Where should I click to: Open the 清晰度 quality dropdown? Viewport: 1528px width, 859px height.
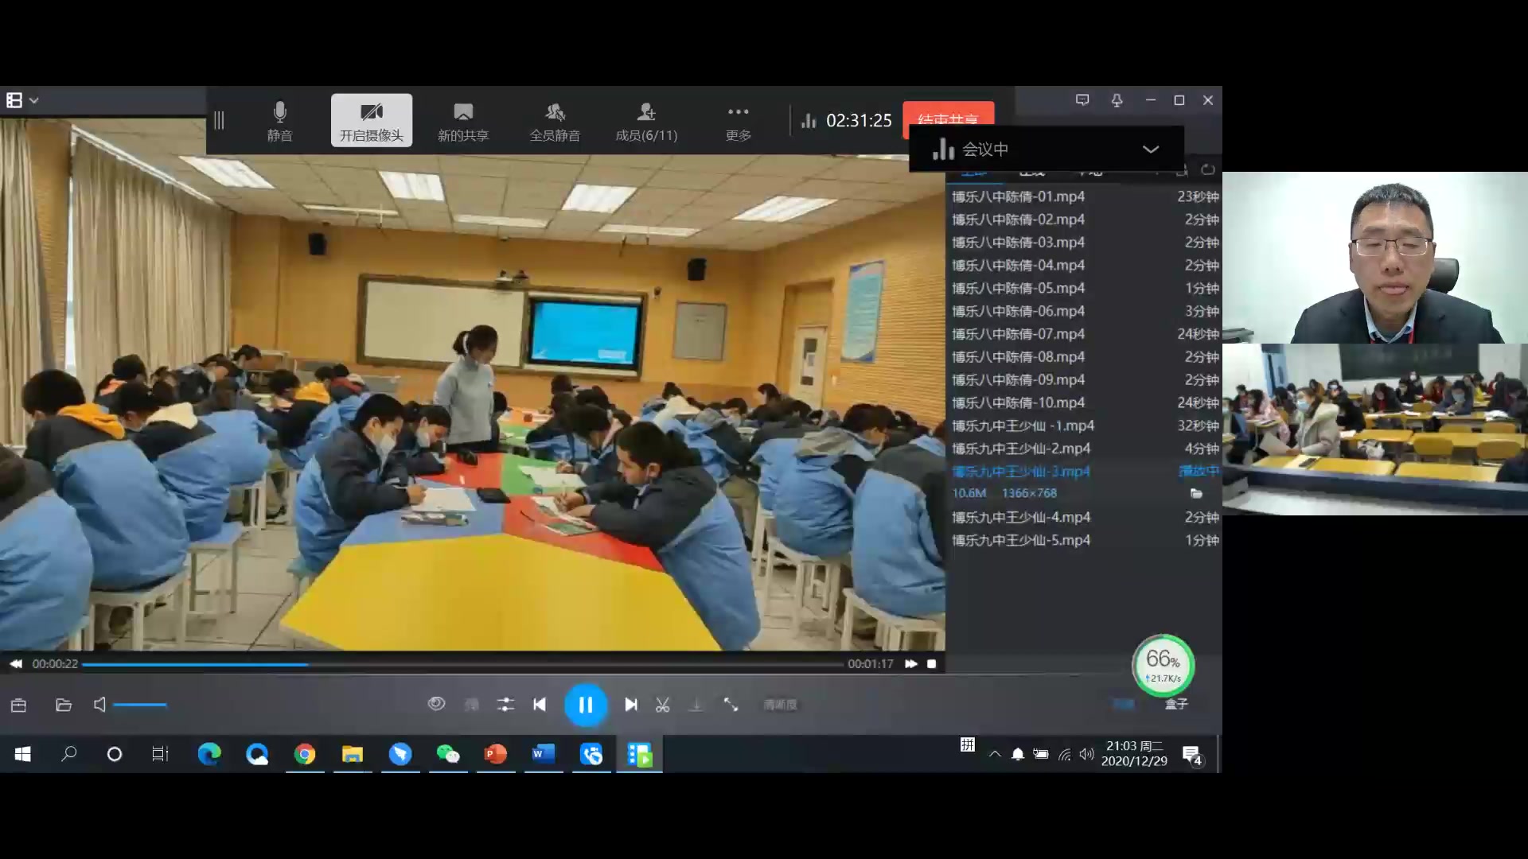[x=781, y=705]
